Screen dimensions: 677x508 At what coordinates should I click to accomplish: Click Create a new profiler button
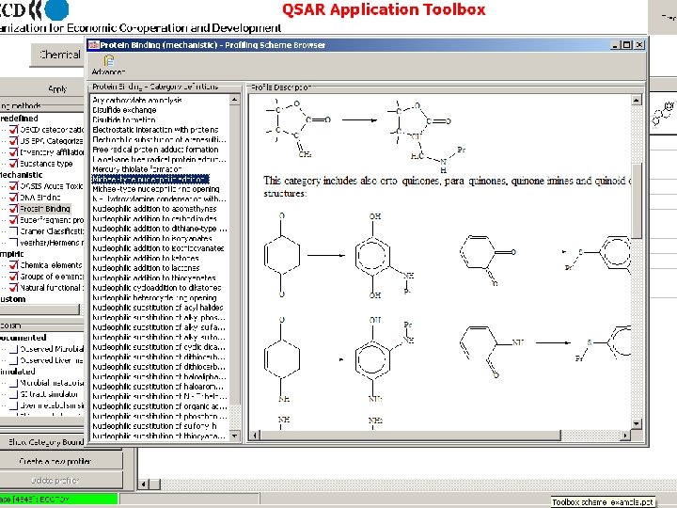pos(55,461)
